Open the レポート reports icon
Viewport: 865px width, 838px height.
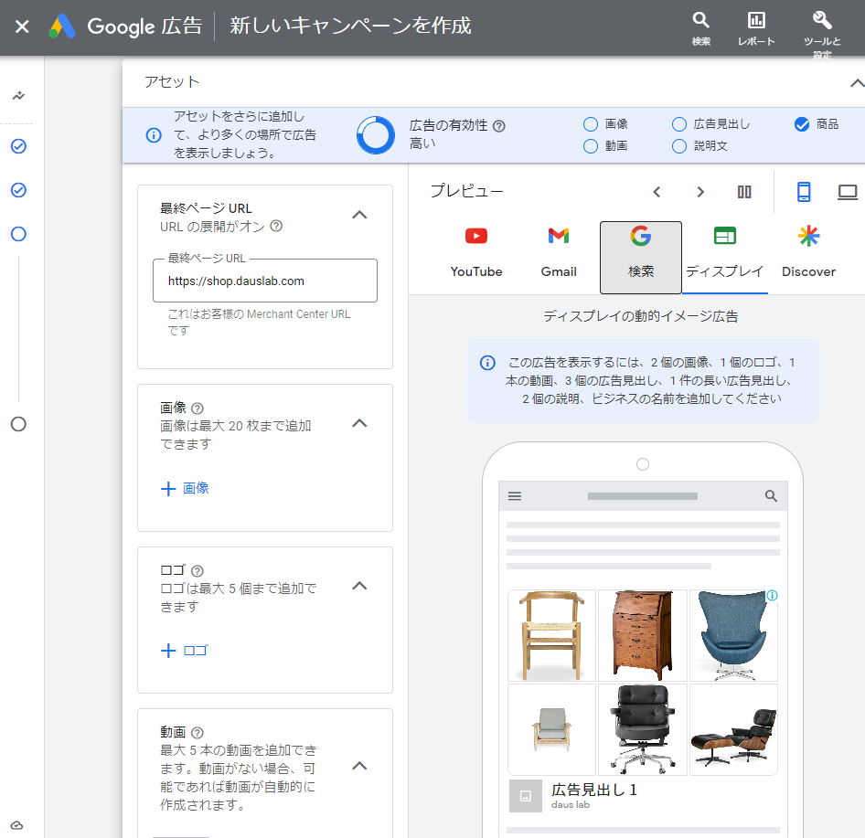click(x=755, y=20)
